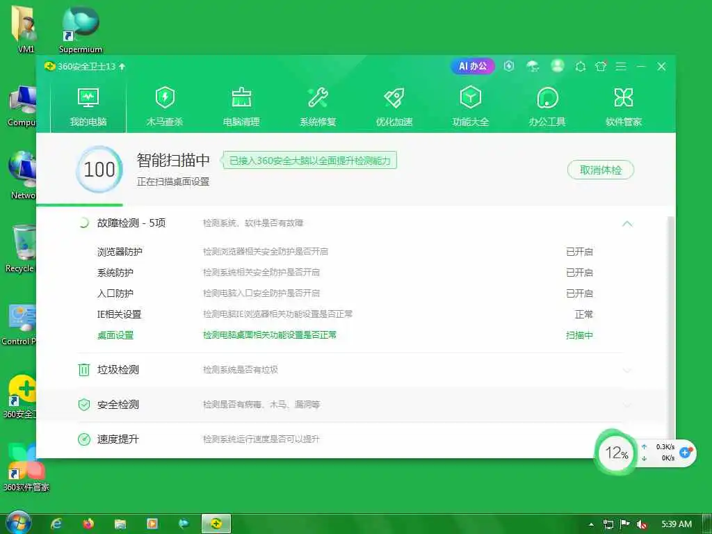The width and height of the screenshot is (712, 534).
Task: Select the 桌面设置 row
Action: 345,335
